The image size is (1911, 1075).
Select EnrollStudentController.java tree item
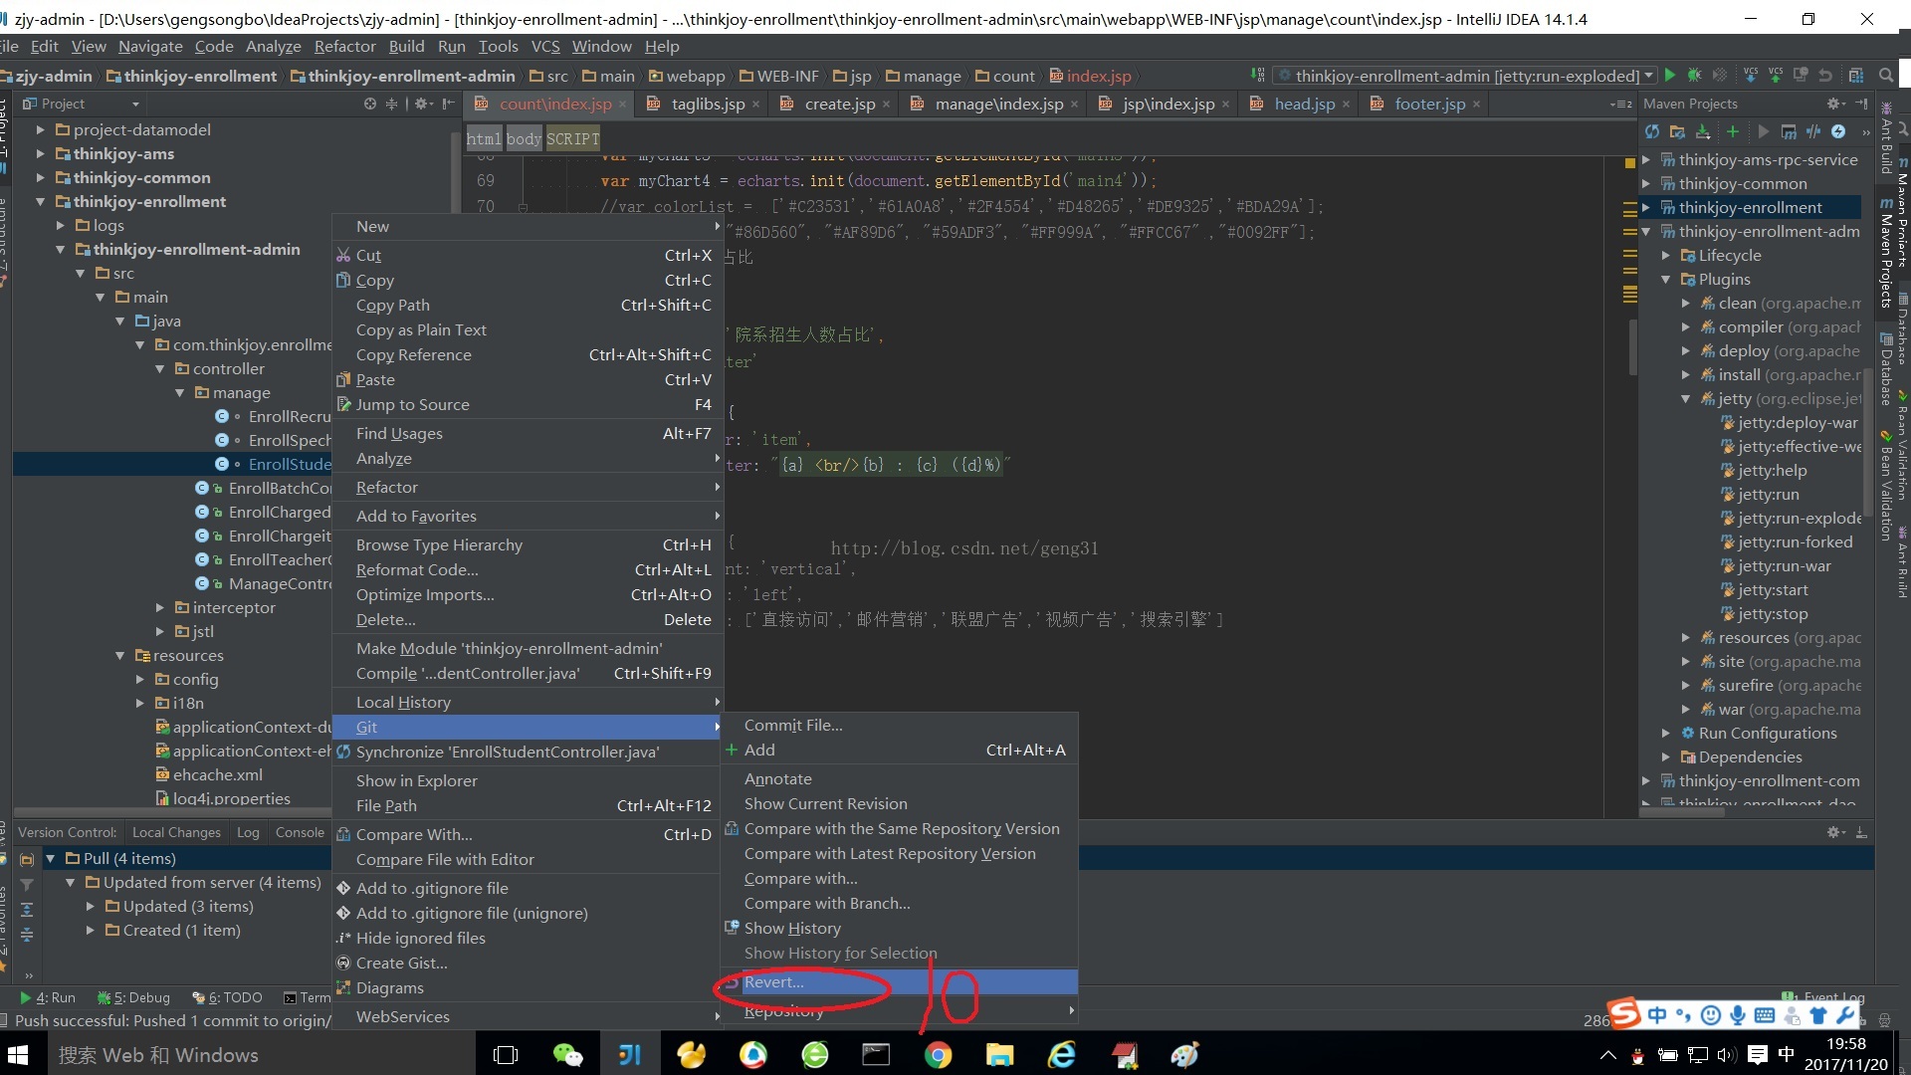pyautogui.click(x=289, y=463)
